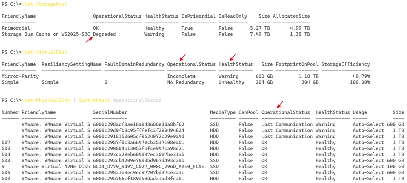Click the red arrow pointing at Degraded

click(89, 40)
